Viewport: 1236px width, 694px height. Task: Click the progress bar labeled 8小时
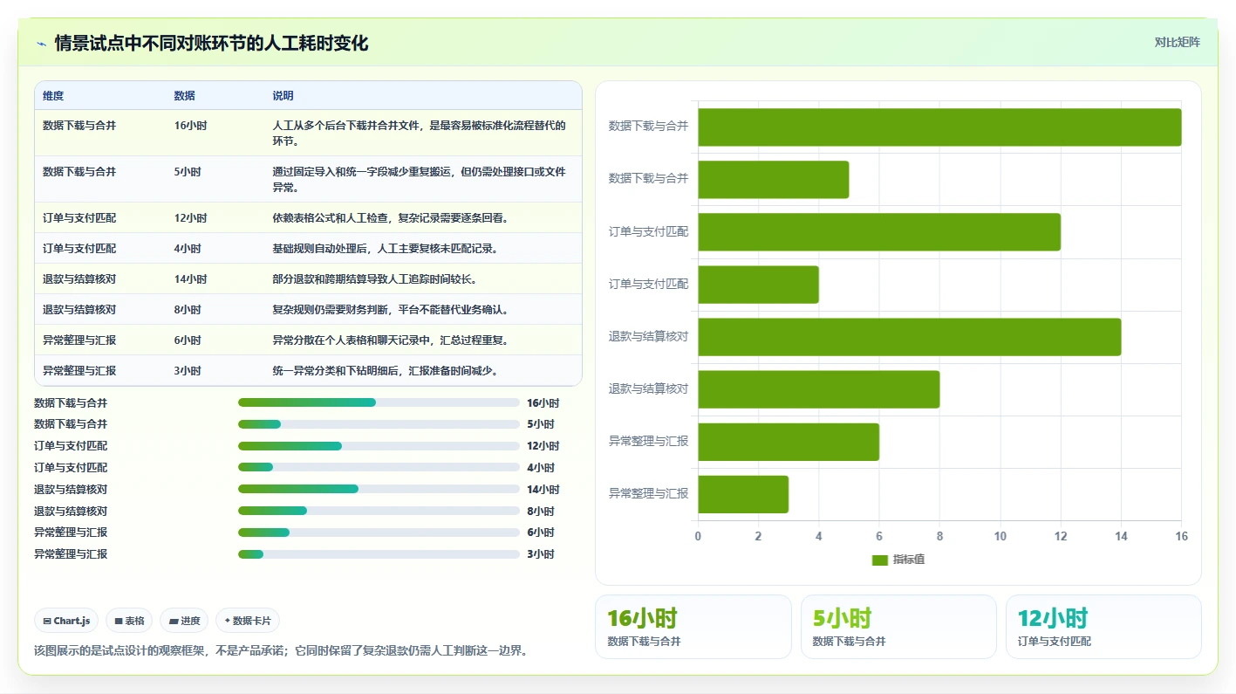coord(379,511)
